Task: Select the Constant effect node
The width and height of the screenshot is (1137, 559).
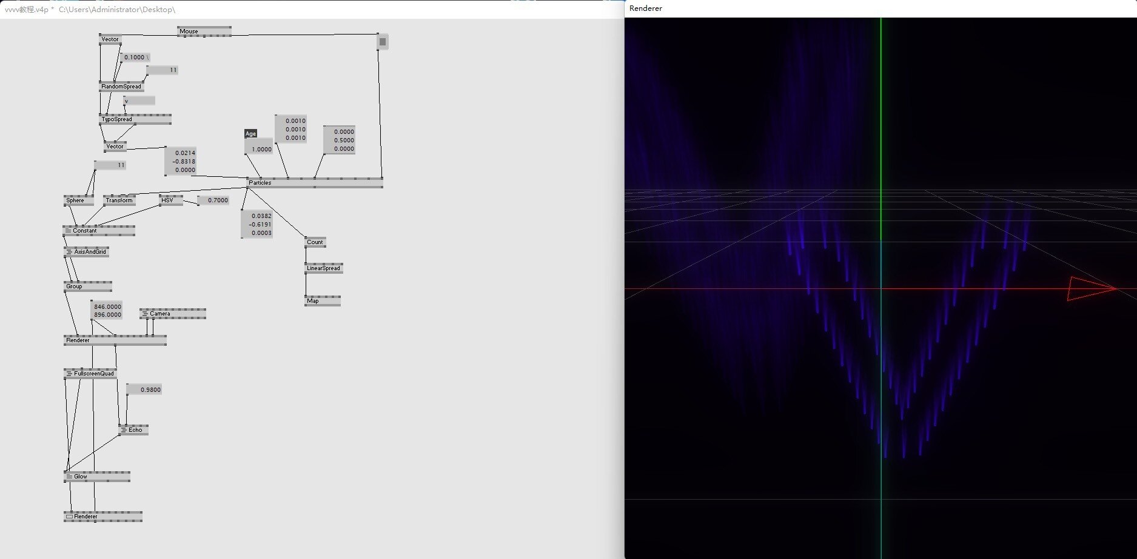Action: pyautogui.click(x=99, y=231)
